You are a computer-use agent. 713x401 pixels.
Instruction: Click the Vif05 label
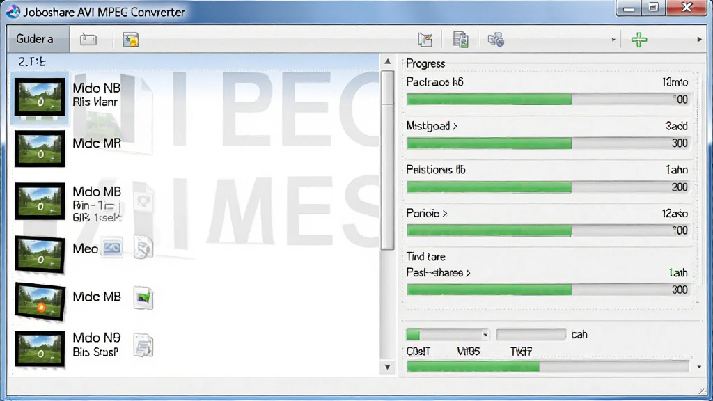point(469,352)
